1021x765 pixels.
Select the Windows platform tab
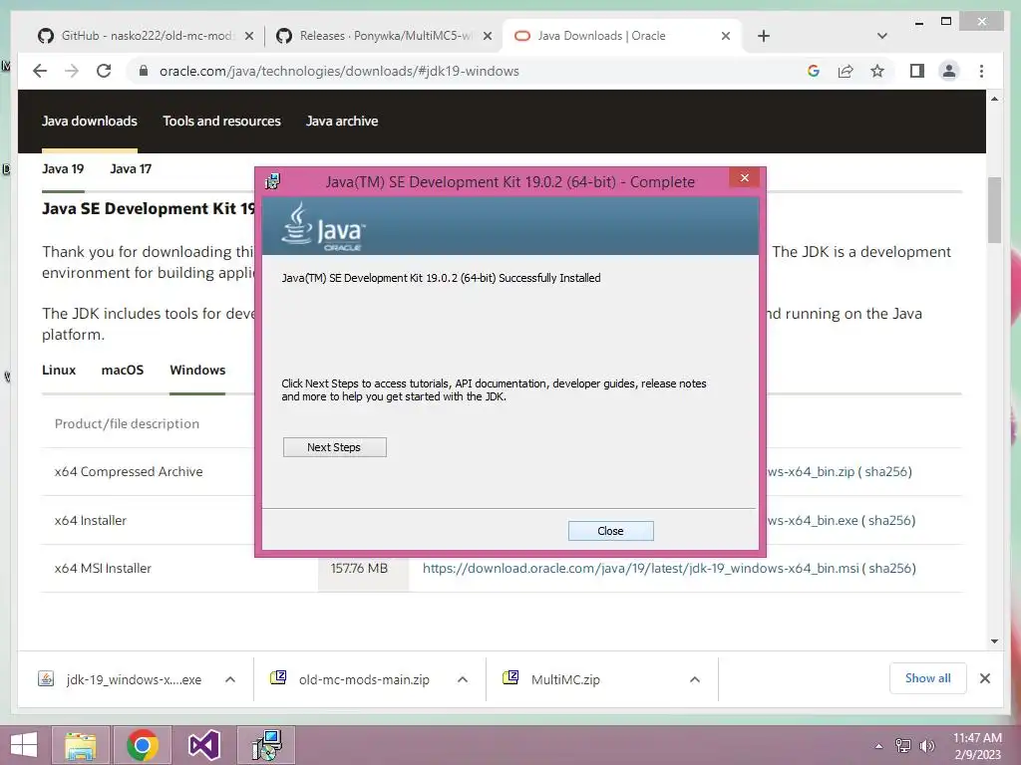pyautogui.click(x=197, y=370)
